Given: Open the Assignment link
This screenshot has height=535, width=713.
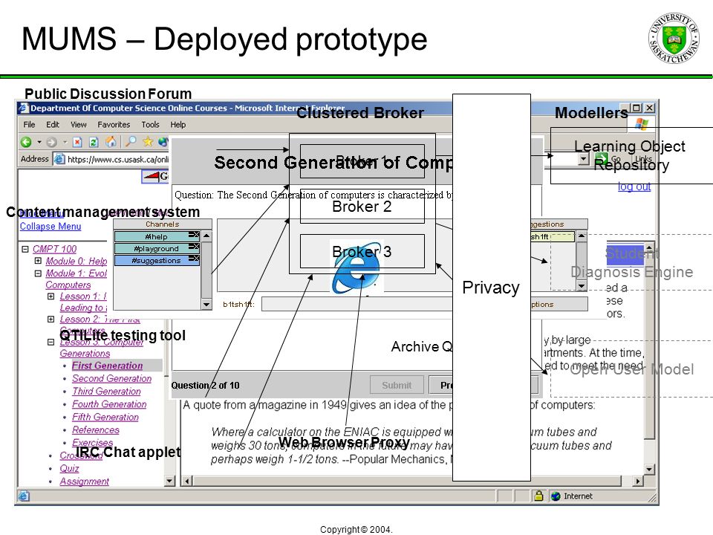Looking at the screenshot, I should 84,481.
